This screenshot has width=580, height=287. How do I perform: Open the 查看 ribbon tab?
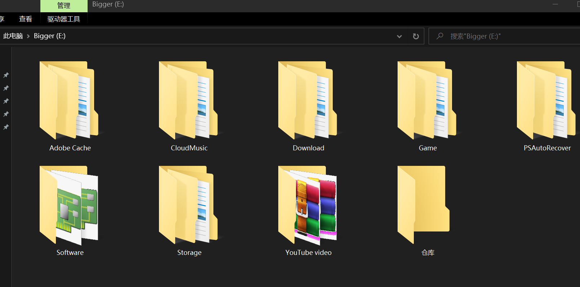pyautogui.click(x=25, y=19)
